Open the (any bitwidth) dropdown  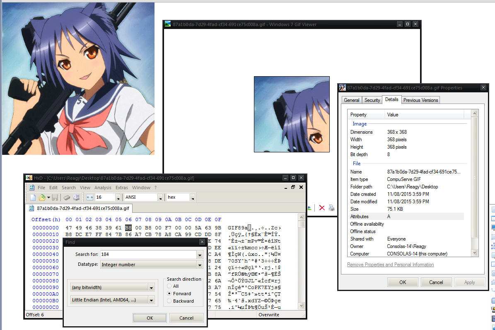pyautogui.click(x=151, y=288)
